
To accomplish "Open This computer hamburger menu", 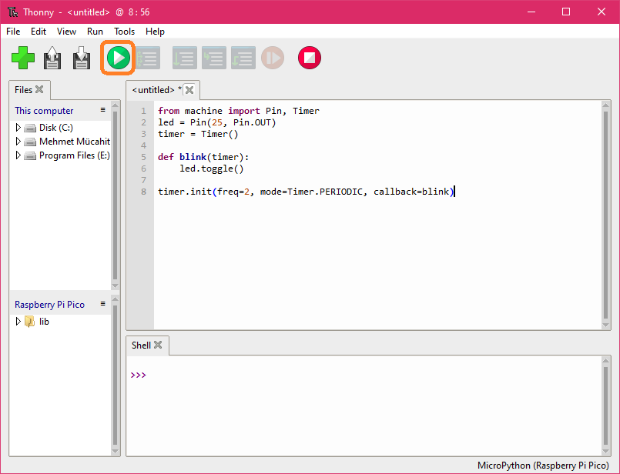I will click(x=102, y=110).
